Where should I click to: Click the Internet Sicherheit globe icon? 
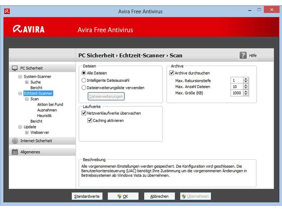click(x=15, y=141)
